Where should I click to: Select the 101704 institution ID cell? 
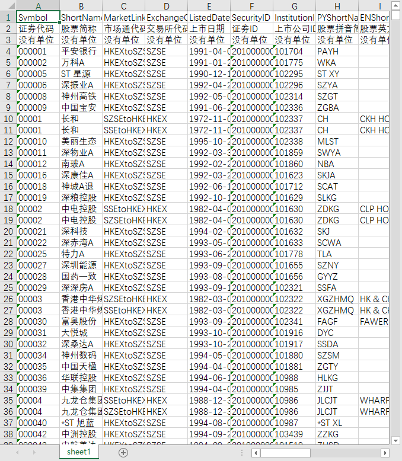294,52
